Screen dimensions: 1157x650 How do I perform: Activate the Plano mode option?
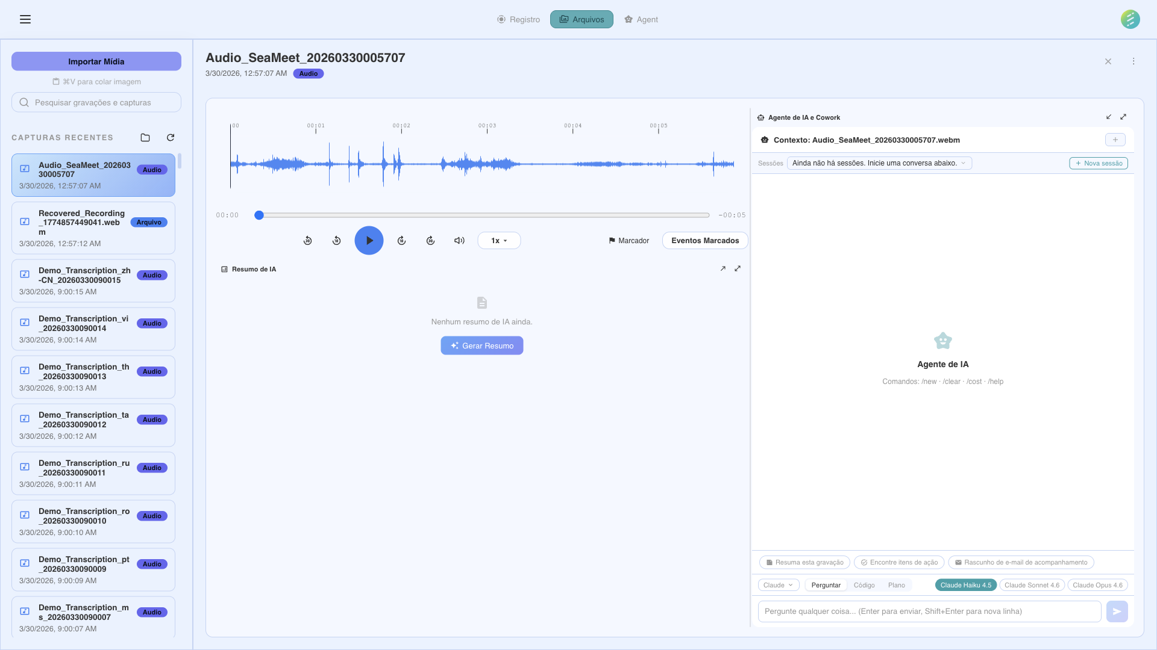point(896,584)
